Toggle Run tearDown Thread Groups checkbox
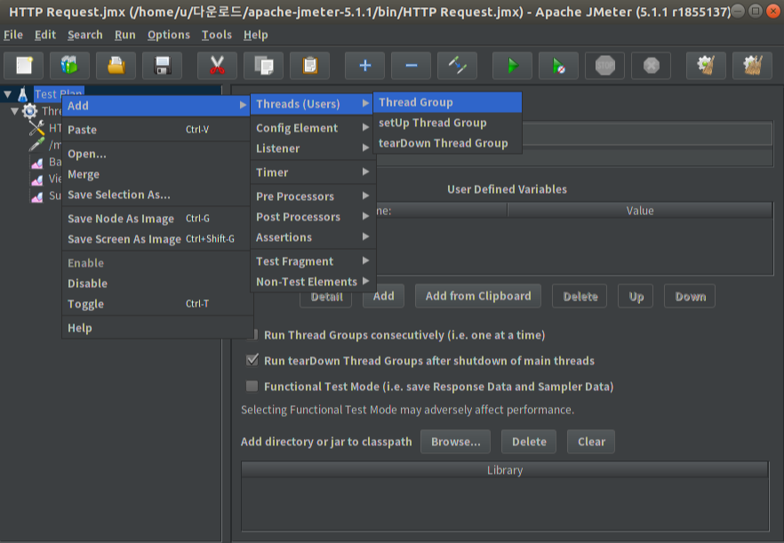The width and height of the screenshot is (784, 543). point(252,360)
